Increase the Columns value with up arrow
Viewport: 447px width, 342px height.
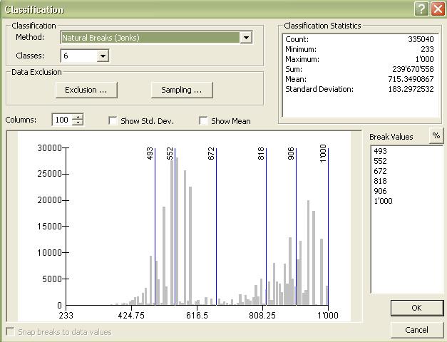[78, 117]
